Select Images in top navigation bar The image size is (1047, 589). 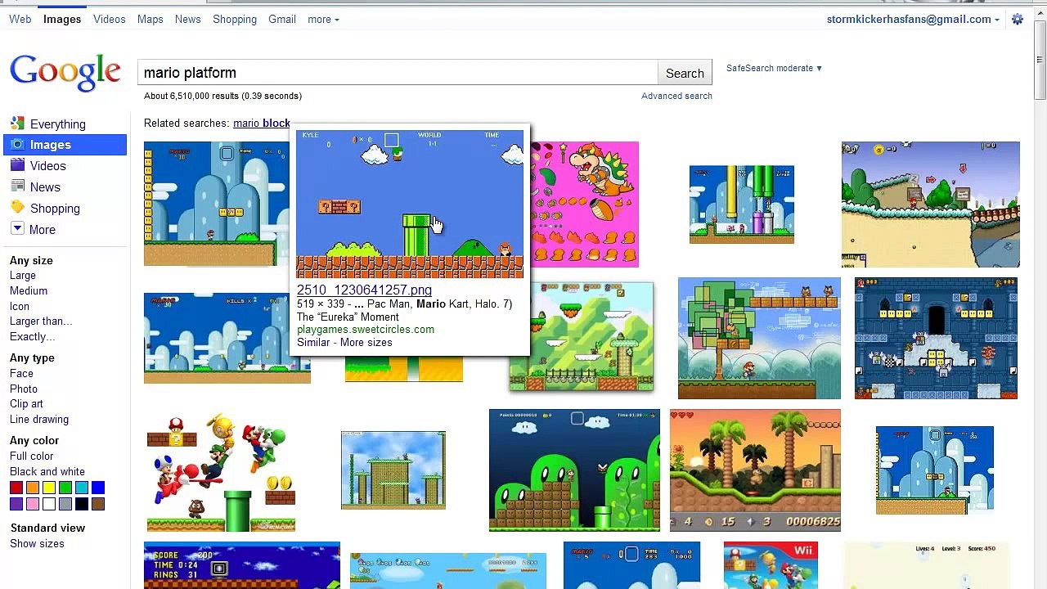(62, 20)
